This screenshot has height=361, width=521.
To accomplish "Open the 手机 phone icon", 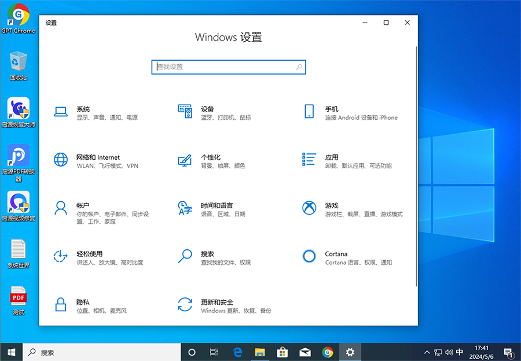I will [309, 111].
